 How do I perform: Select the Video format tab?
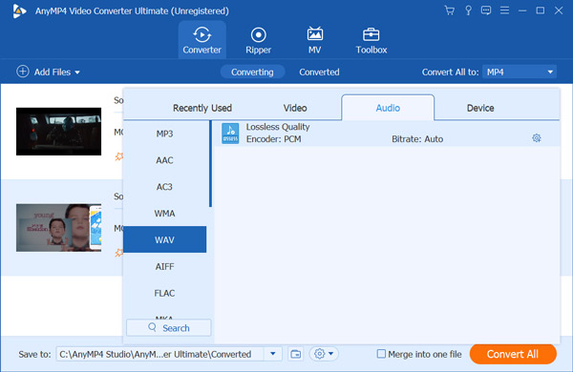click(295, 108)
